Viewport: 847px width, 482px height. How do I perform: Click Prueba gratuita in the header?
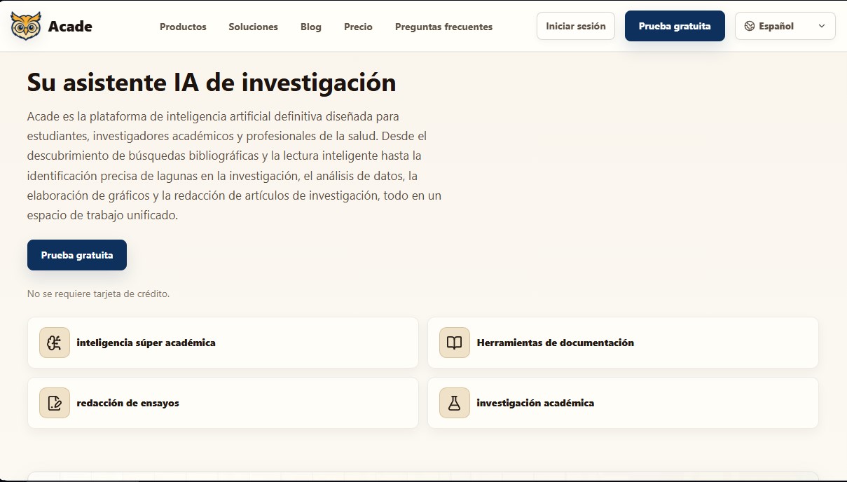tap(675, 26)
